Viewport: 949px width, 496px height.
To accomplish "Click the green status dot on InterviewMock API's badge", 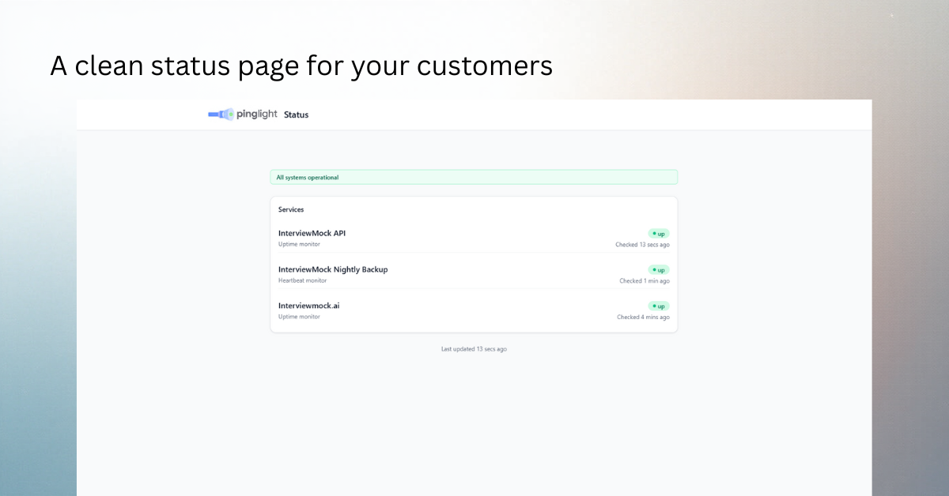I will point(656,233).
